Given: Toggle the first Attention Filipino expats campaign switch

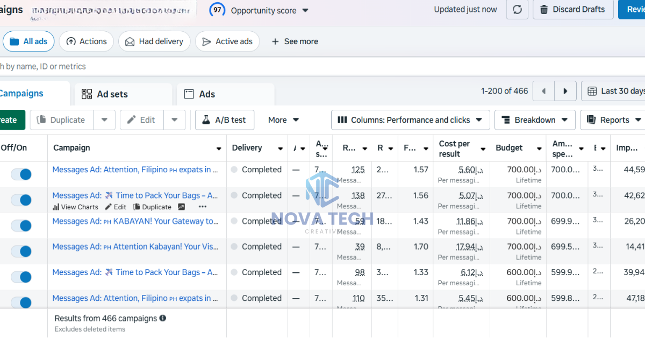Looking at the screenshot, I should pyautogui.click(x=21, y=174).
